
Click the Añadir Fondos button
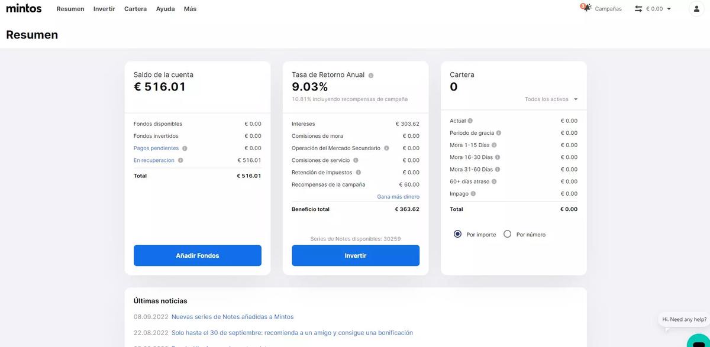(x=197, y=255)
